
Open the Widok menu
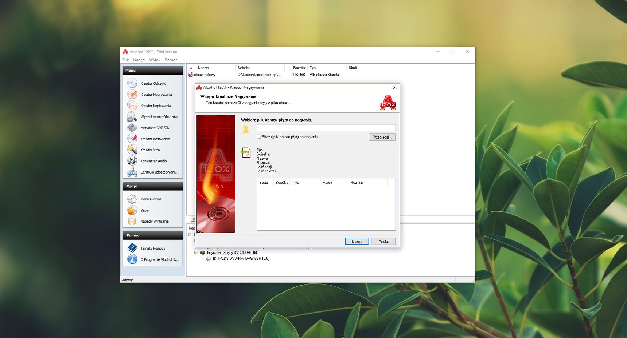pyautogui.click(x=155, y=60)
